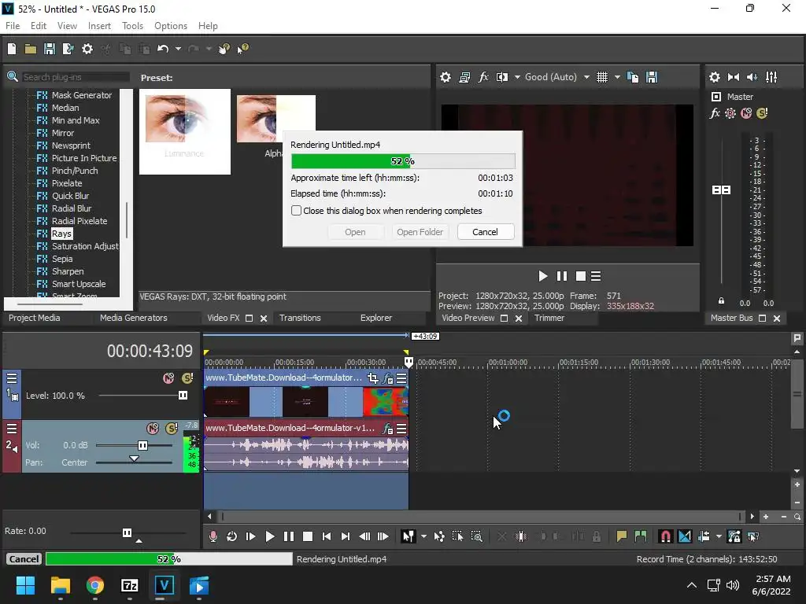Open audio track 2 hamburger menu
Screen dimensions: 806x604
point(12,429)
